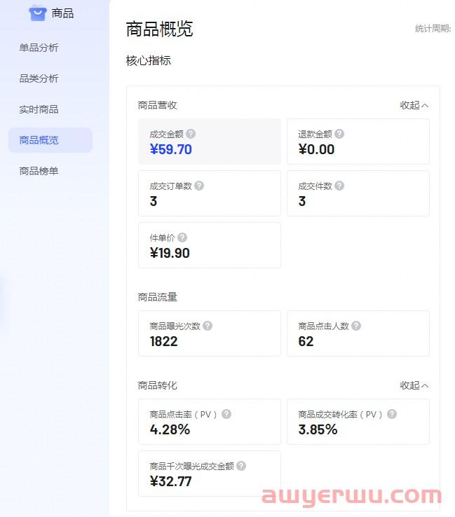This screenshot has width=455, height=517.
Task: Click the 商品千次曝光成交金额 ¥32.77 card
Action: tap(210, 474)
